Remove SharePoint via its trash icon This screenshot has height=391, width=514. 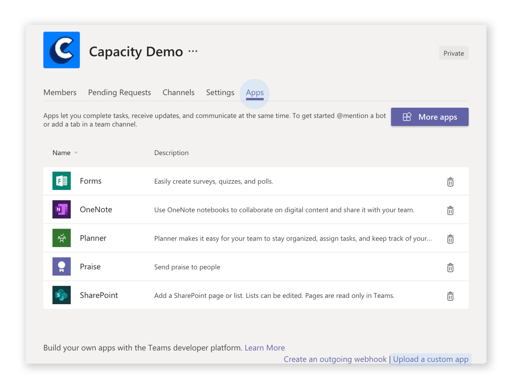[450, 296]
